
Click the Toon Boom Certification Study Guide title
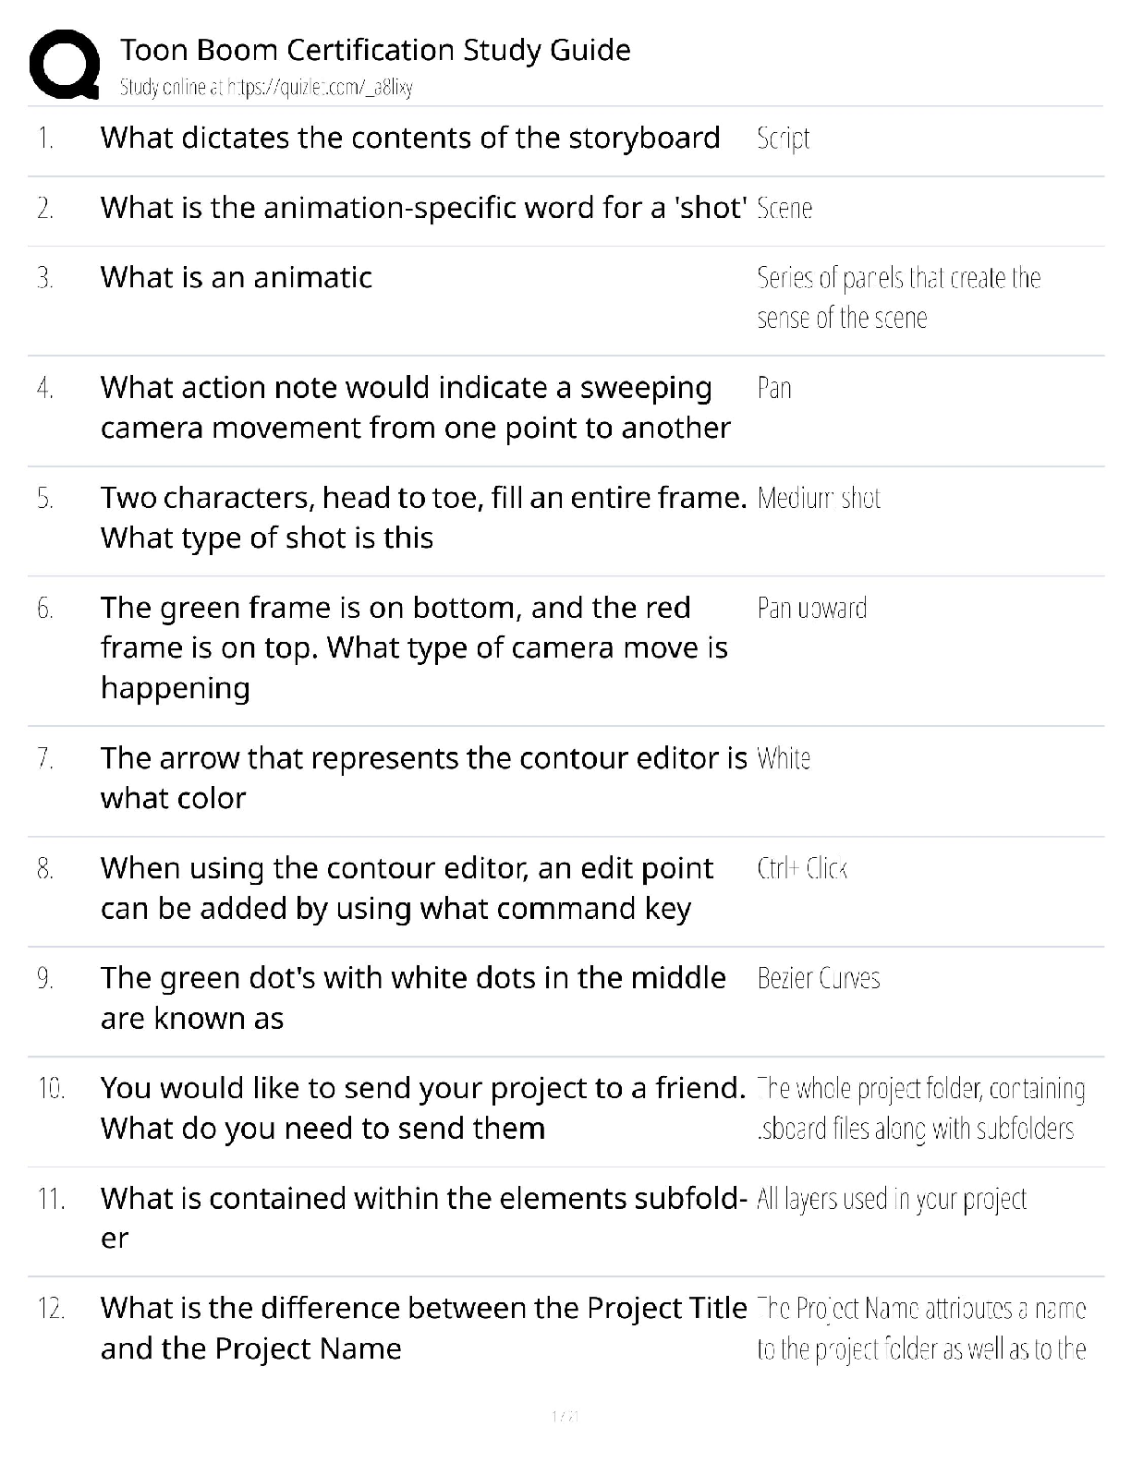[x=375, y=50]
